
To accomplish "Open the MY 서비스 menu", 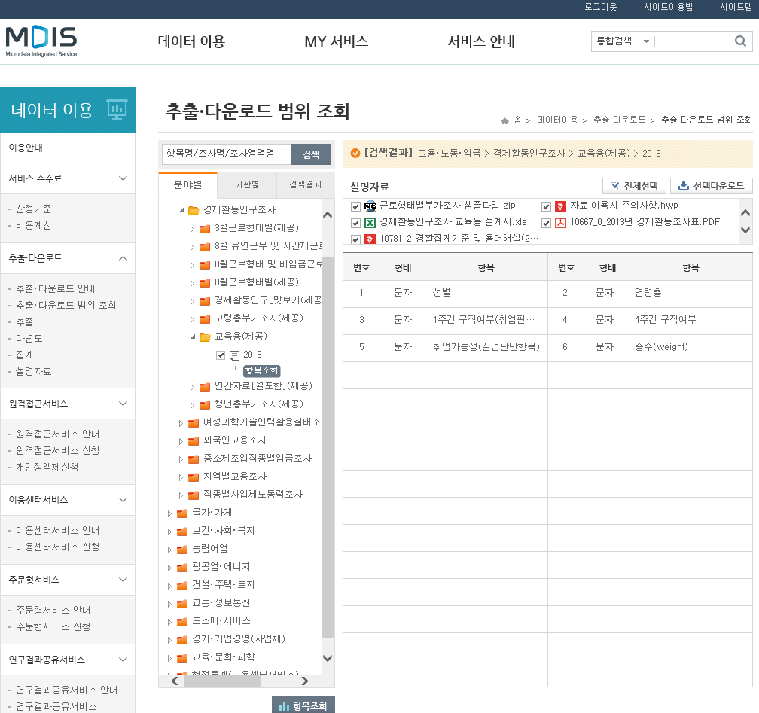I will pos(336,41).
